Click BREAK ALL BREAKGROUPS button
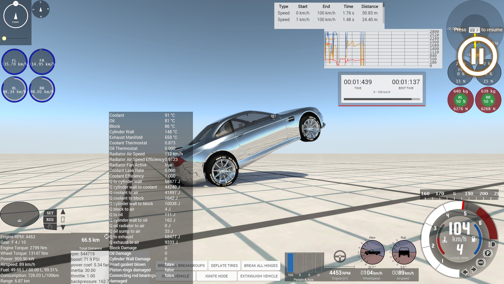 point(181,266)
